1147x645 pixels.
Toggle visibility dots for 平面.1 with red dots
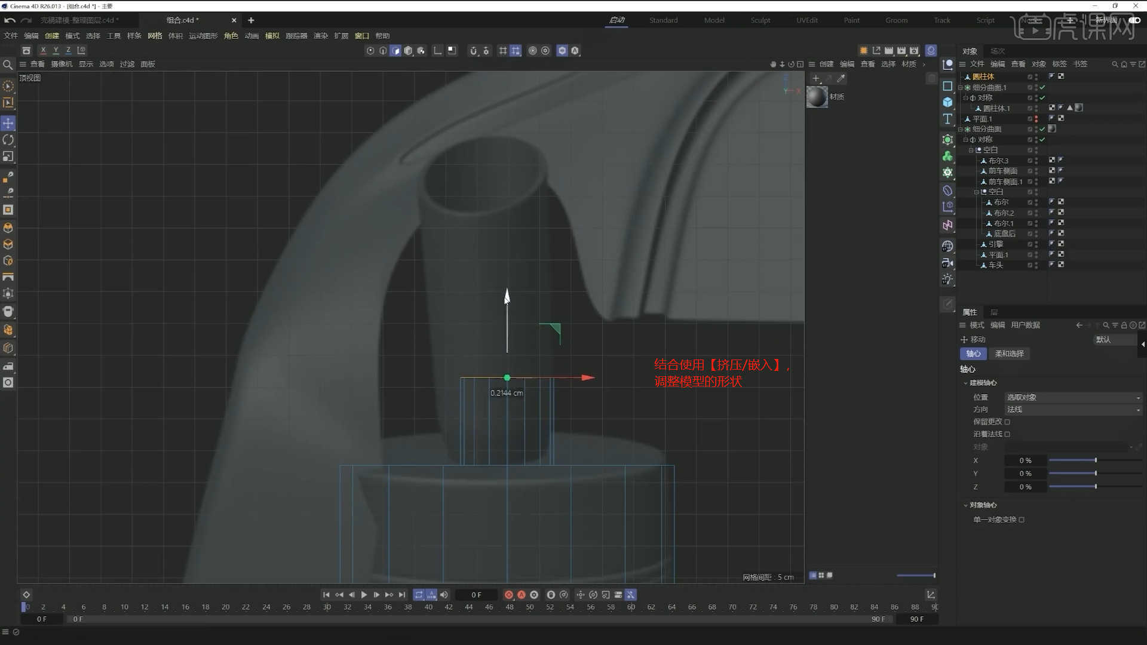click(x=1036, y=119)
